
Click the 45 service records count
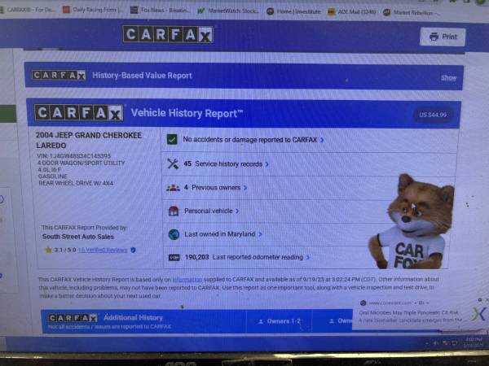coord(187,163)
